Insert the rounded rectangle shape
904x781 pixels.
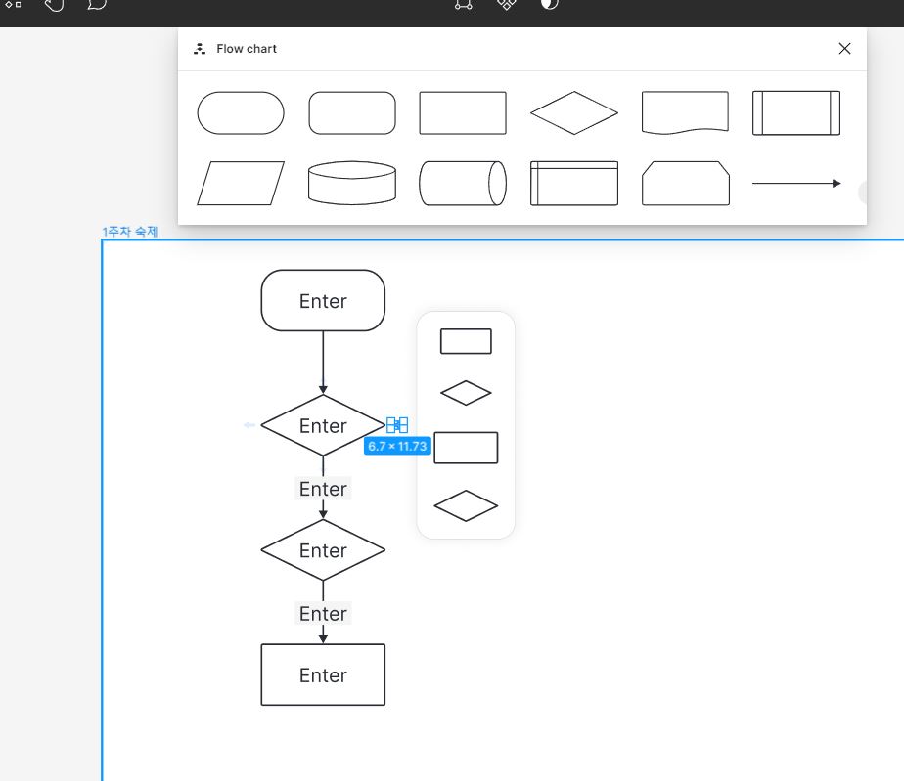(x=352, y=112)
